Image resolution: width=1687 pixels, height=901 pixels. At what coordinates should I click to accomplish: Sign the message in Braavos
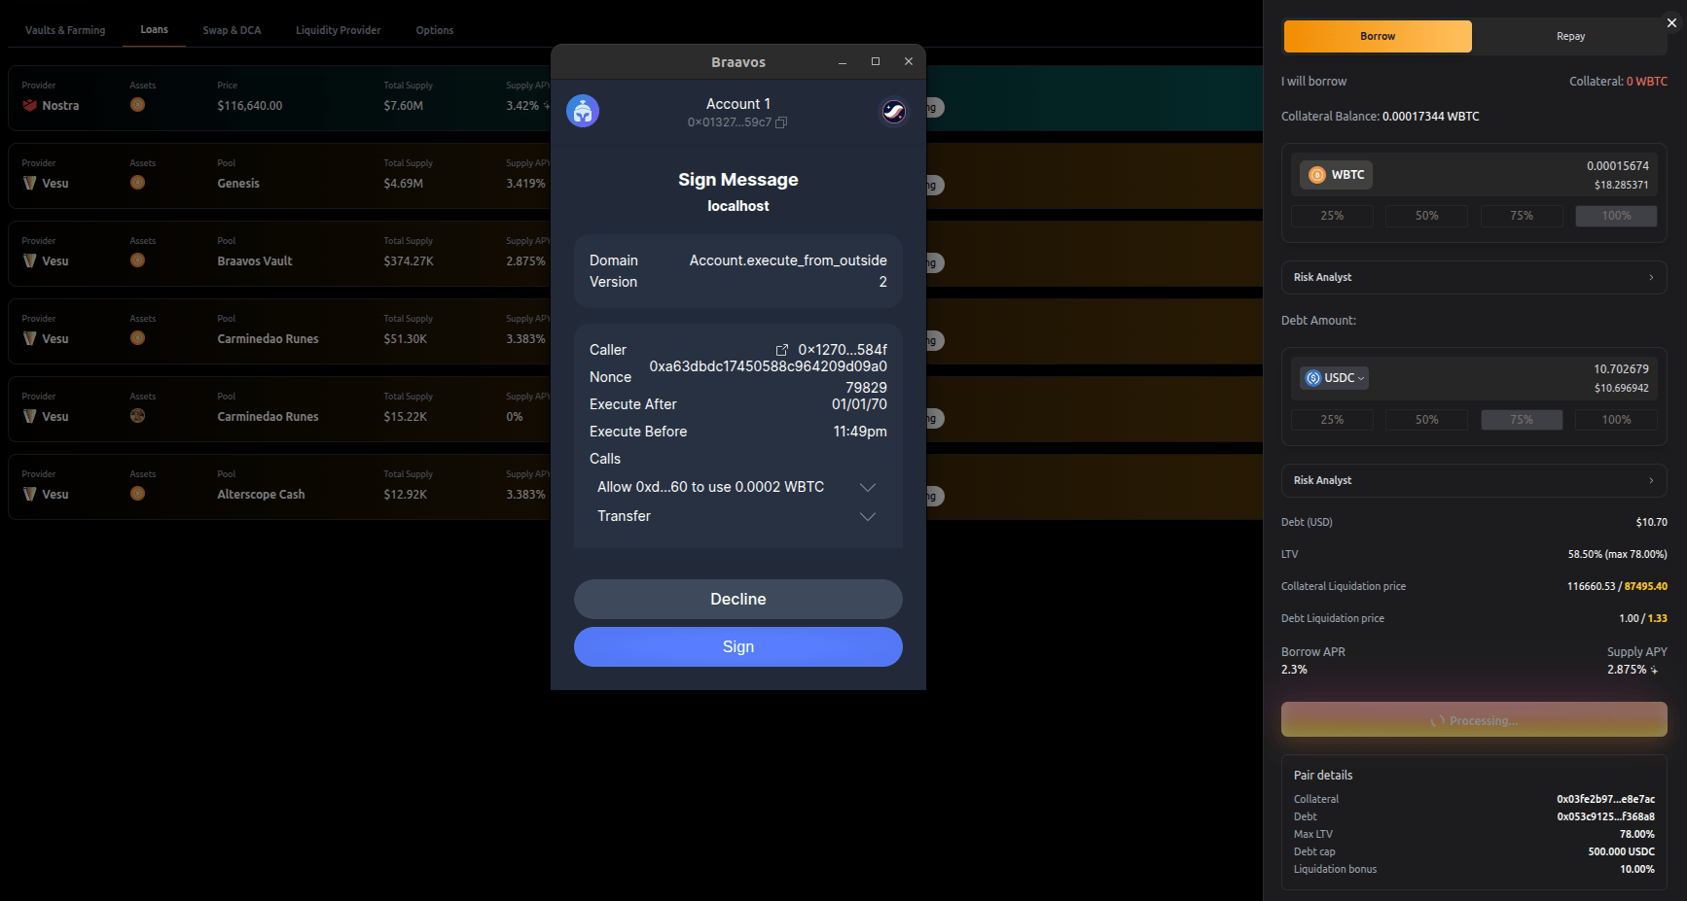[738, 647]
